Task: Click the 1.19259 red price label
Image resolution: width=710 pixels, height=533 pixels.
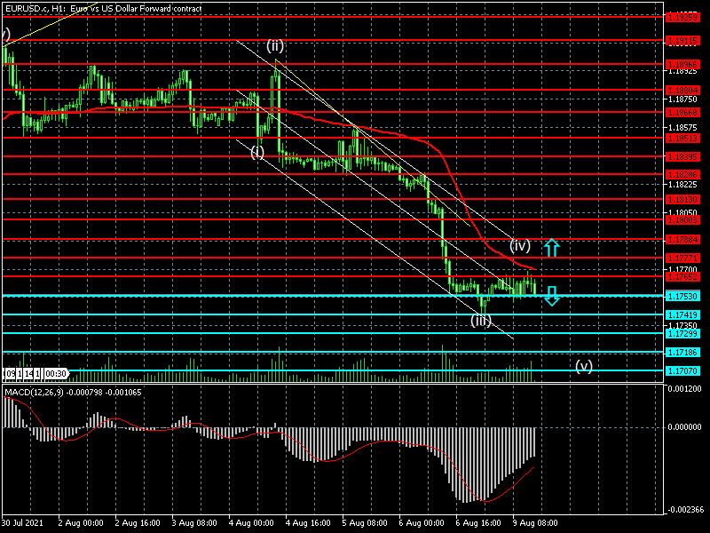Action: [x=682, y=17]
